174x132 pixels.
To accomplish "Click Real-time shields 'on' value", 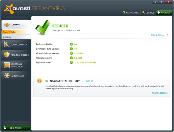I will click(x=76, y=44).
